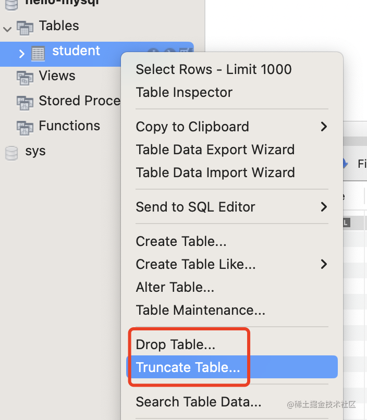Click the student table grid icon
Viewport: 367px width, 420px height.
[x=38, y=53]
